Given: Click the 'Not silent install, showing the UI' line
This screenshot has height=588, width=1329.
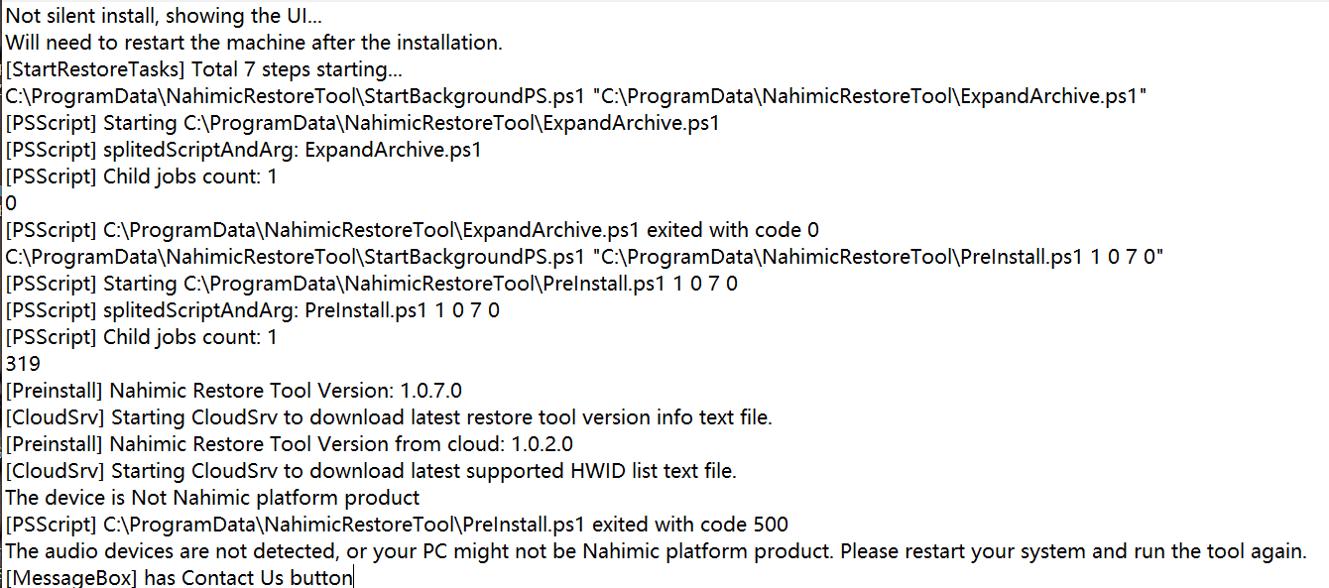Looking at the screenshot, I should [170, 16].
